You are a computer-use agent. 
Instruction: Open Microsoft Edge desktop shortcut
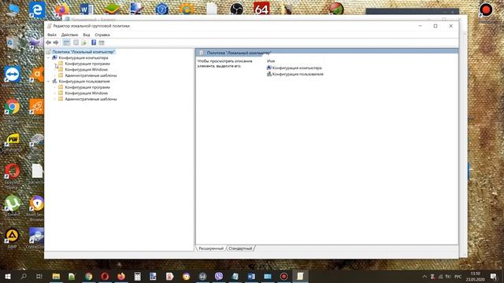pyautogui.click(x=37, y=9)
